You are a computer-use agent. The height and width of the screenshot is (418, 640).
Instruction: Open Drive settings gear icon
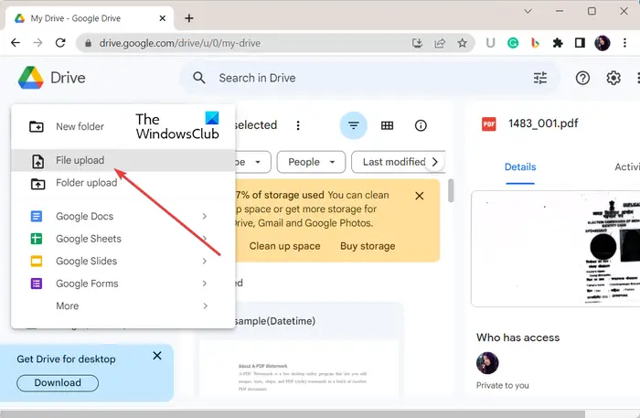point(613,78)
